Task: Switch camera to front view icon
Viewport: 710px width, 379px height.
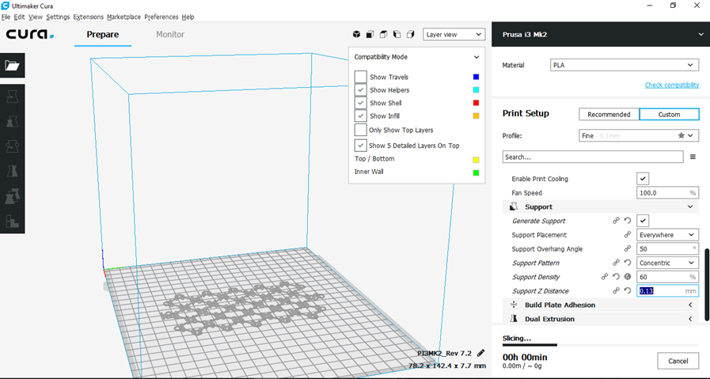Action: pyautogui.click(x=370, y=34)
